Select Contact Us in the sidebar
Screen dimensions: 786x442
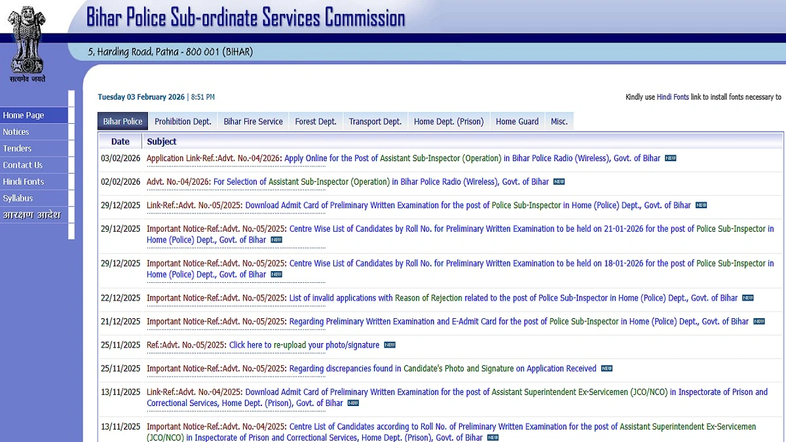click(22, 165)
